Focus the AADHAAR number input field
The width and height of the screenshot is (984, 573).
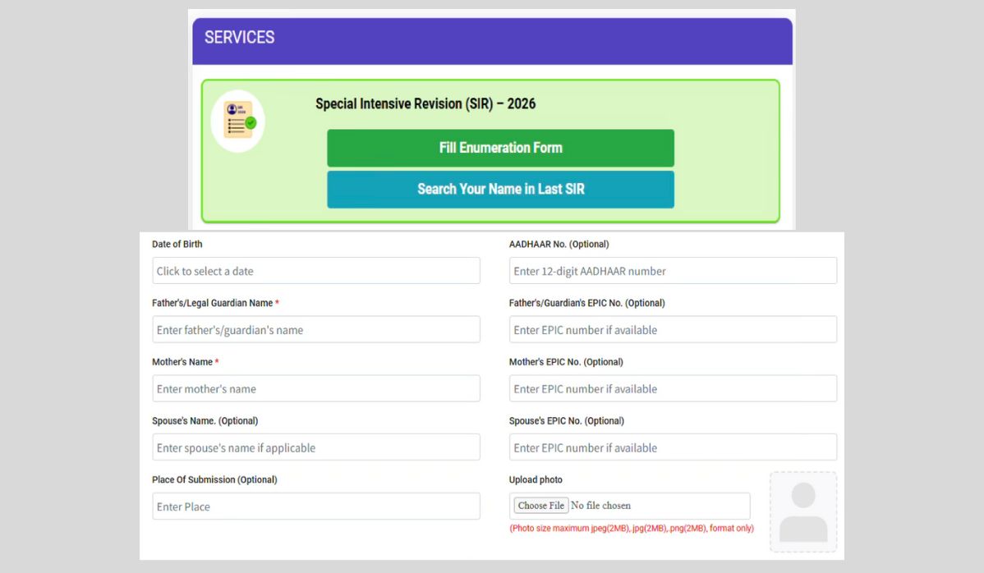pyautogui.click(x=673, y=271)
